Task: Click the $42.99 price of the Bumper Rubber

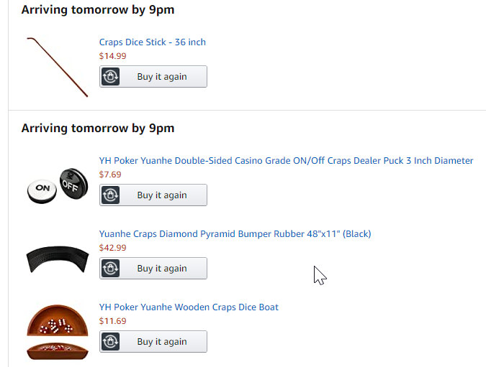Action: (113, 247)
